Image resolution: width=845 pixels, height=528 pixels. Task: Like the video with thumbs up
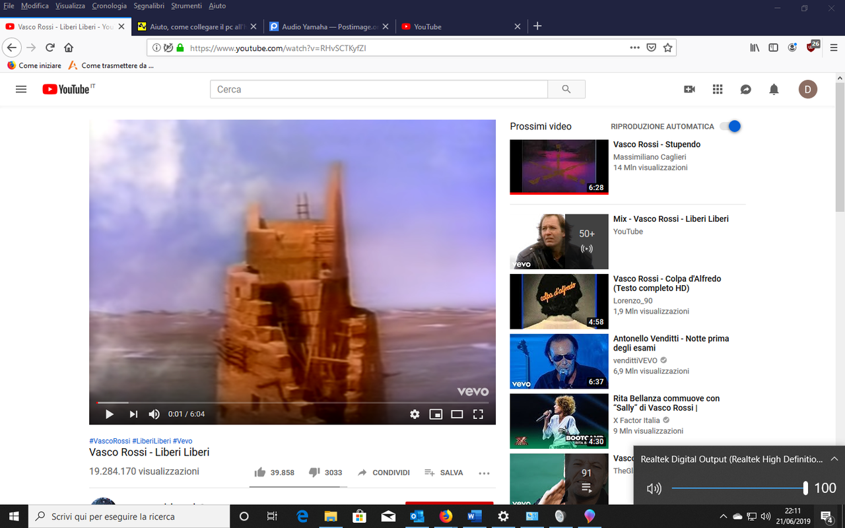(260, 473)
